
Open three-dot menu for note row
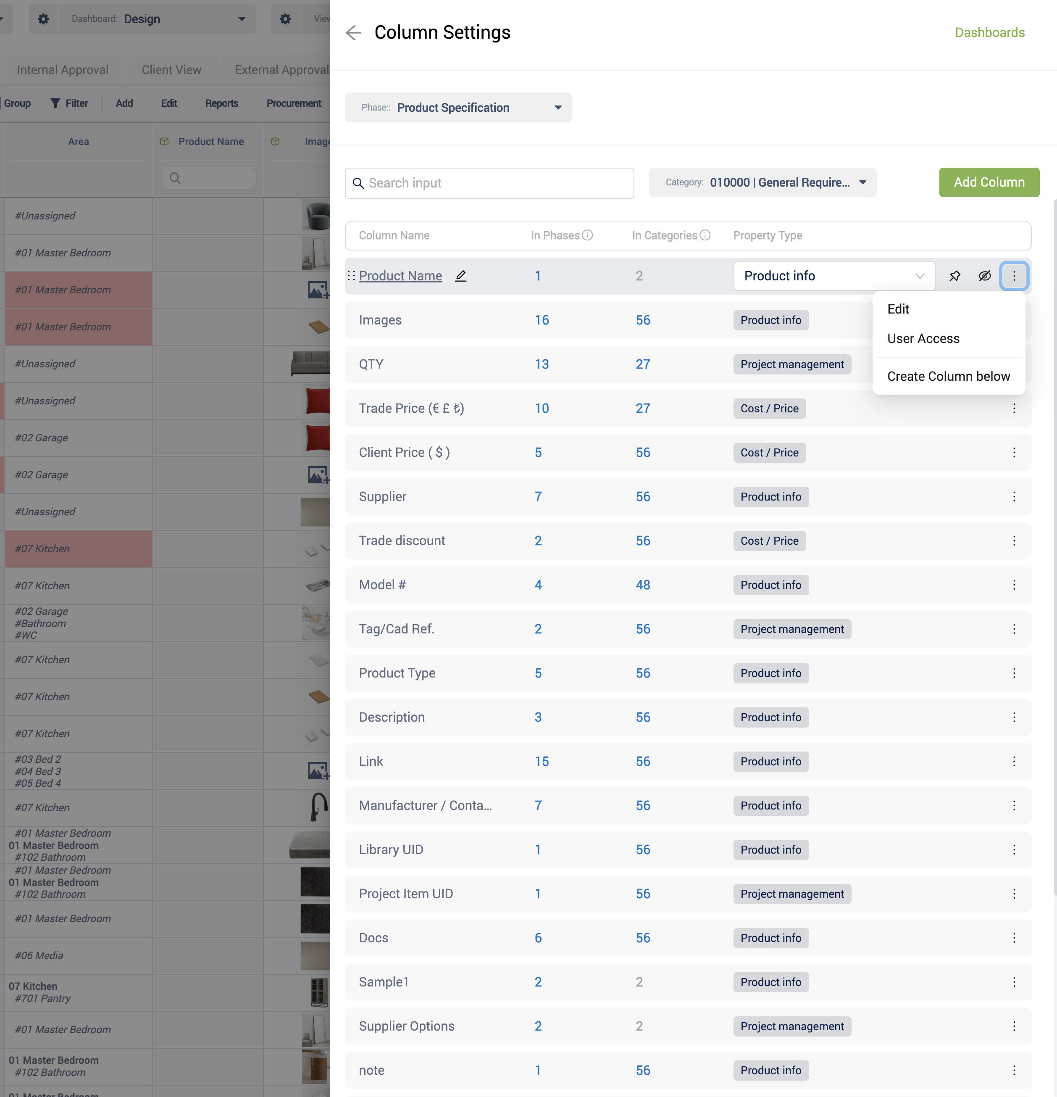1014,1070
